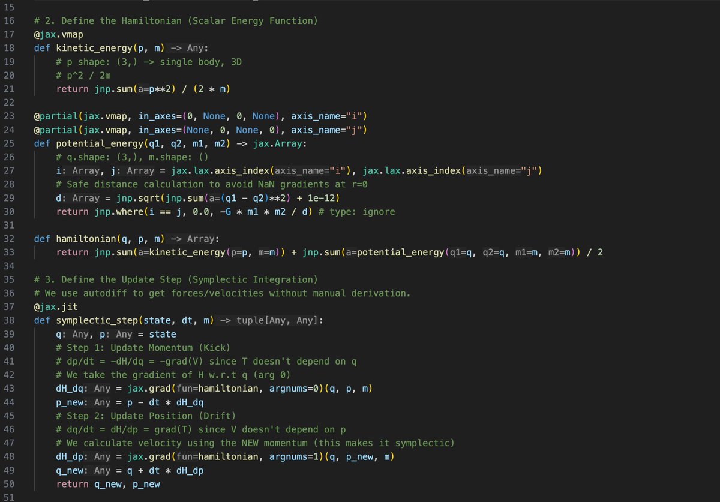Click the "# type: ignore" comment

358,212
